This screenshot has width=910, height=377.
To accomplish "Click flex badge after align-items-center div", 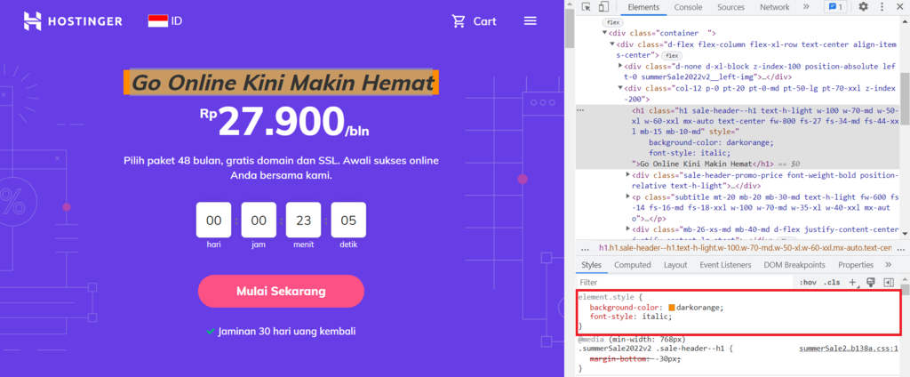I will 672,55.
